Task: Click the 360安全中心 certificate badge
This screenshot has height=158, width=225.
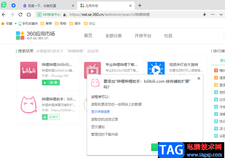Action: [x=49, y=15]
